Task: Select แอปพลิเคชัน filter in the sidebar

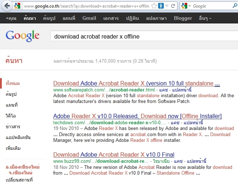Action: point(18,137)
